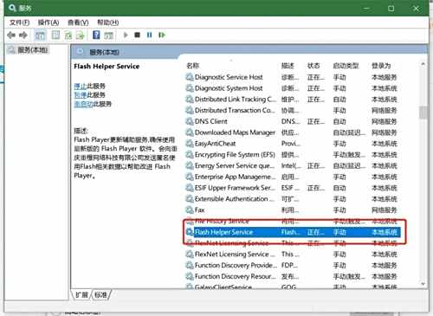Click the 停止 link to stop this service
This screenshot has height=316, width=433.
81,86
